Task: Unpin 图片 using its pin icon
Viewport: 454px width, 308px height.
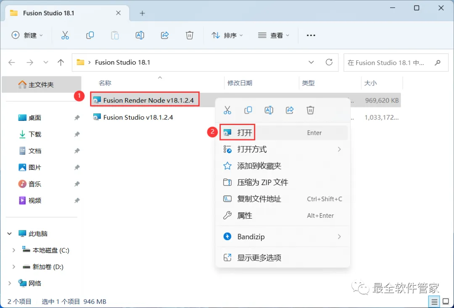Action: pos(77,167)
